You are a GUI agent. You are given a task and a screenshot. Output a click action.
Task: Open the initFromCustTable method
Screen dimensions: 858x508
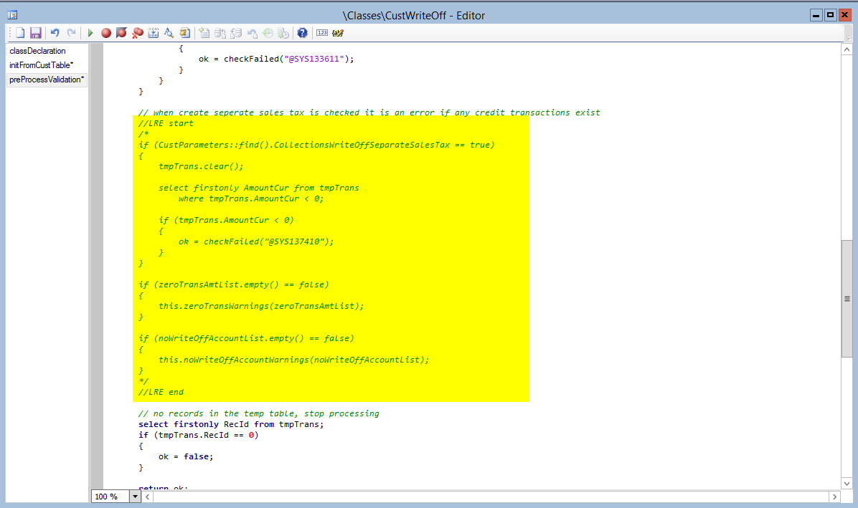coord(41,65)
